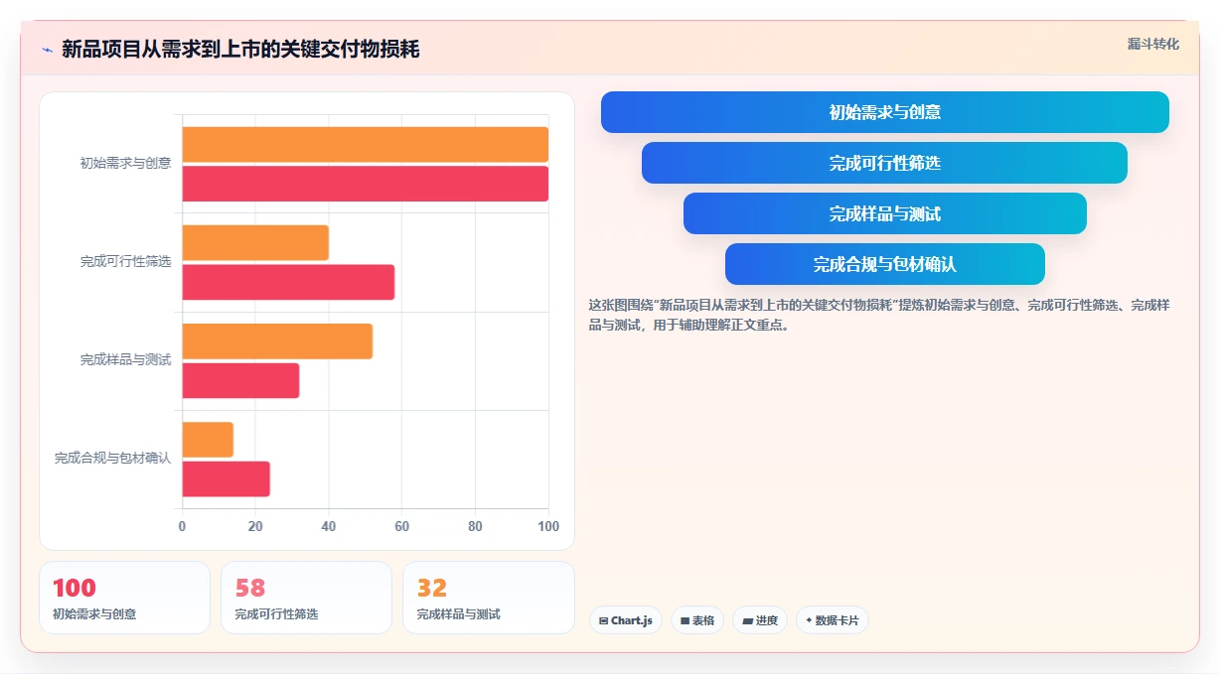Select the 完成合规与包材确认 funnel stage
The image size is (1220, 674).
coord(884,264)
